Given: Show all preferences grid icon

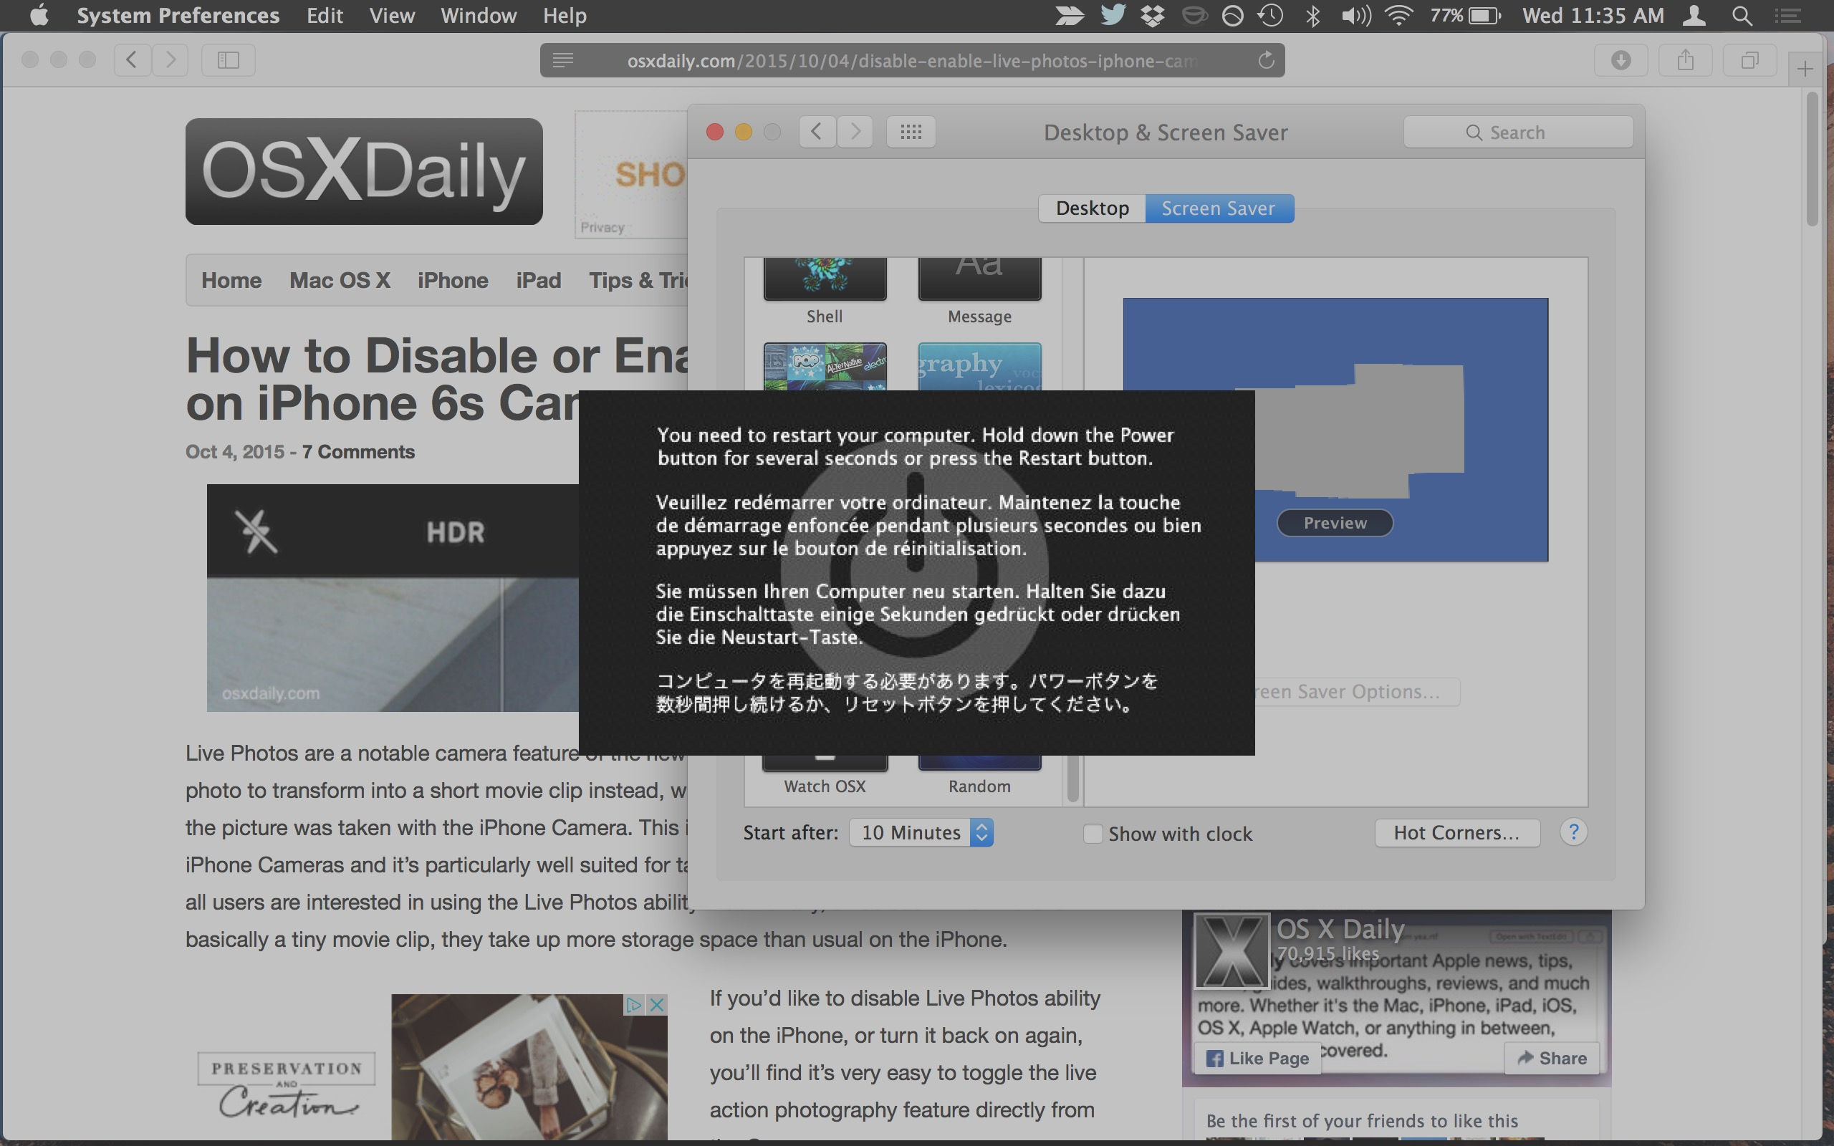Looking at the screenshot, I should (x=911, y=132).
